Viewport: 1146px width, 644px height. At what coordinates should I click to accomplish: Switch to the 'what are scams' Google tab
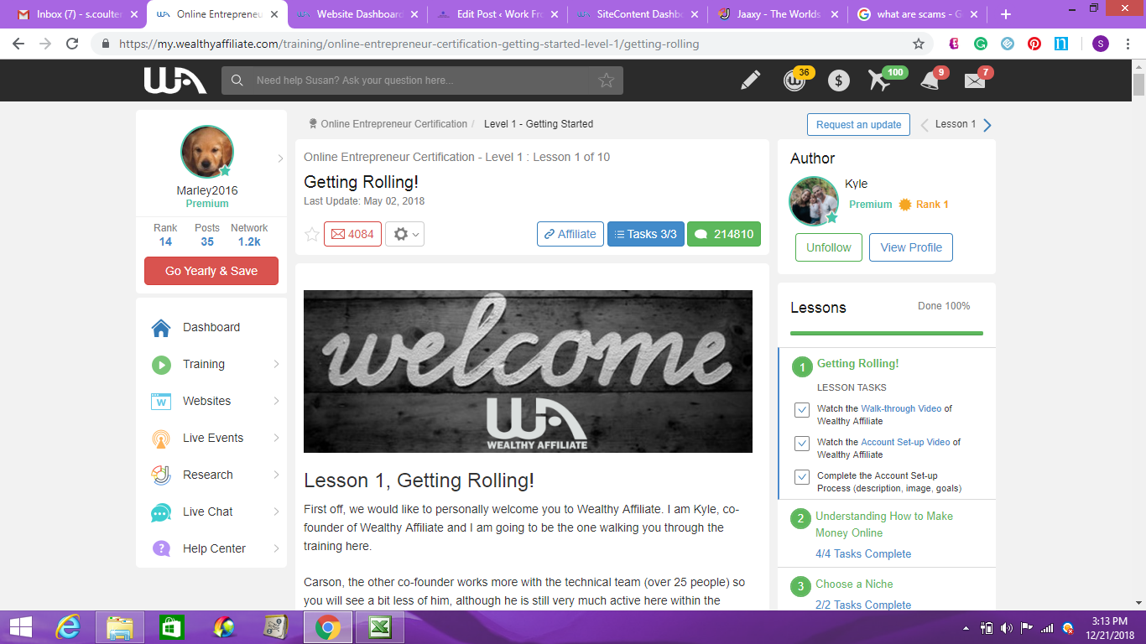coord(916,14)
